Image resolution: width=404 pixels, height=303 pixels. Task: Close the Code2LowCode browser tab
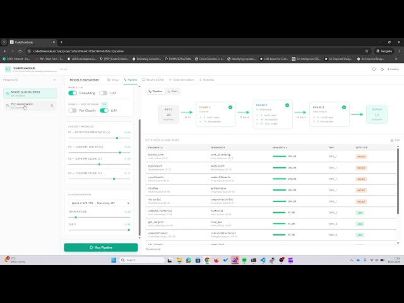54,42
